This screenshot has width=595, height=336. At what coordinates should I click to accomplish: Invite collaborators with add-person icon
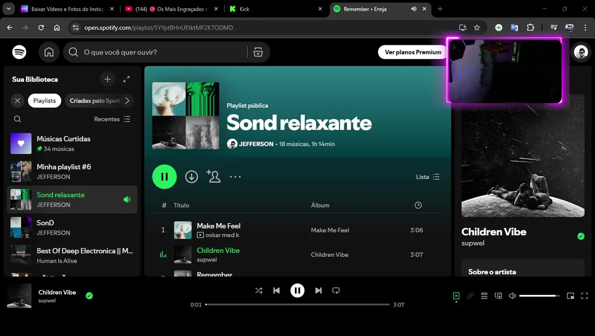(213, 177)
